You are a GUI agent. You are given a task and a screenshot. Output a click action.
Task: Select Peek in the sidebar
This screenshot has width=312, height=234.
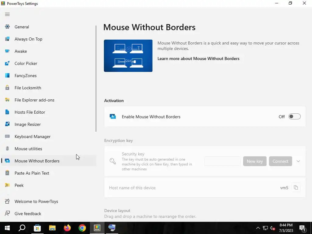tap(48, 185)
